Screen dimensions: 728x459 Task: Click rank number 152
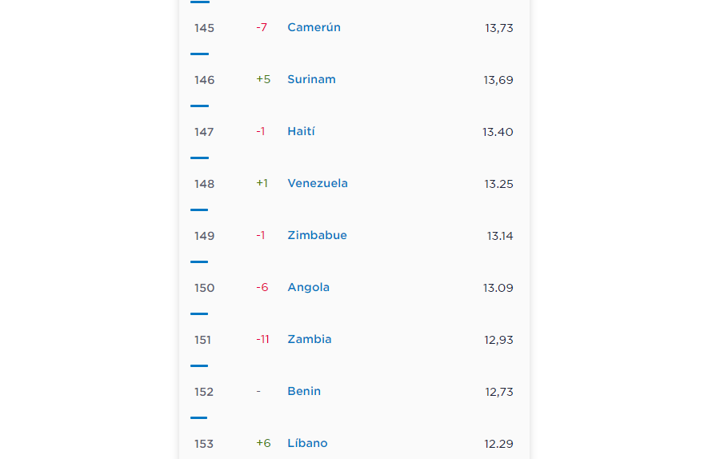point(204,392)
